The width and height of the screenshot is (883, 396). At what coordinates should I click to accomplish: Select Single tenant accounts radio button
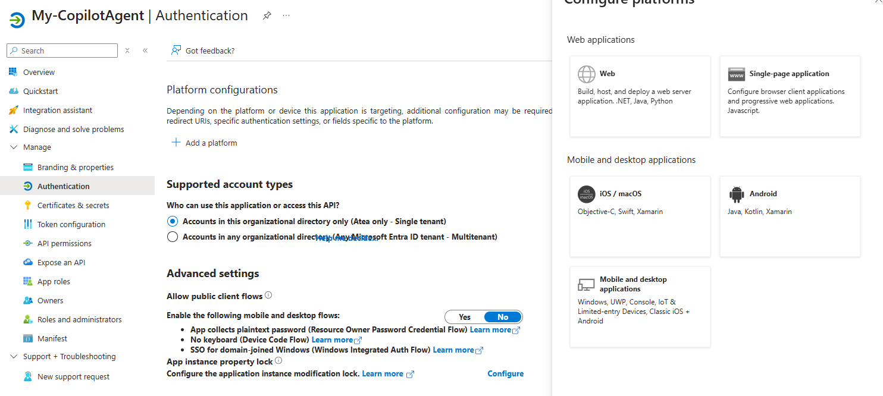(x=173, y=221)
